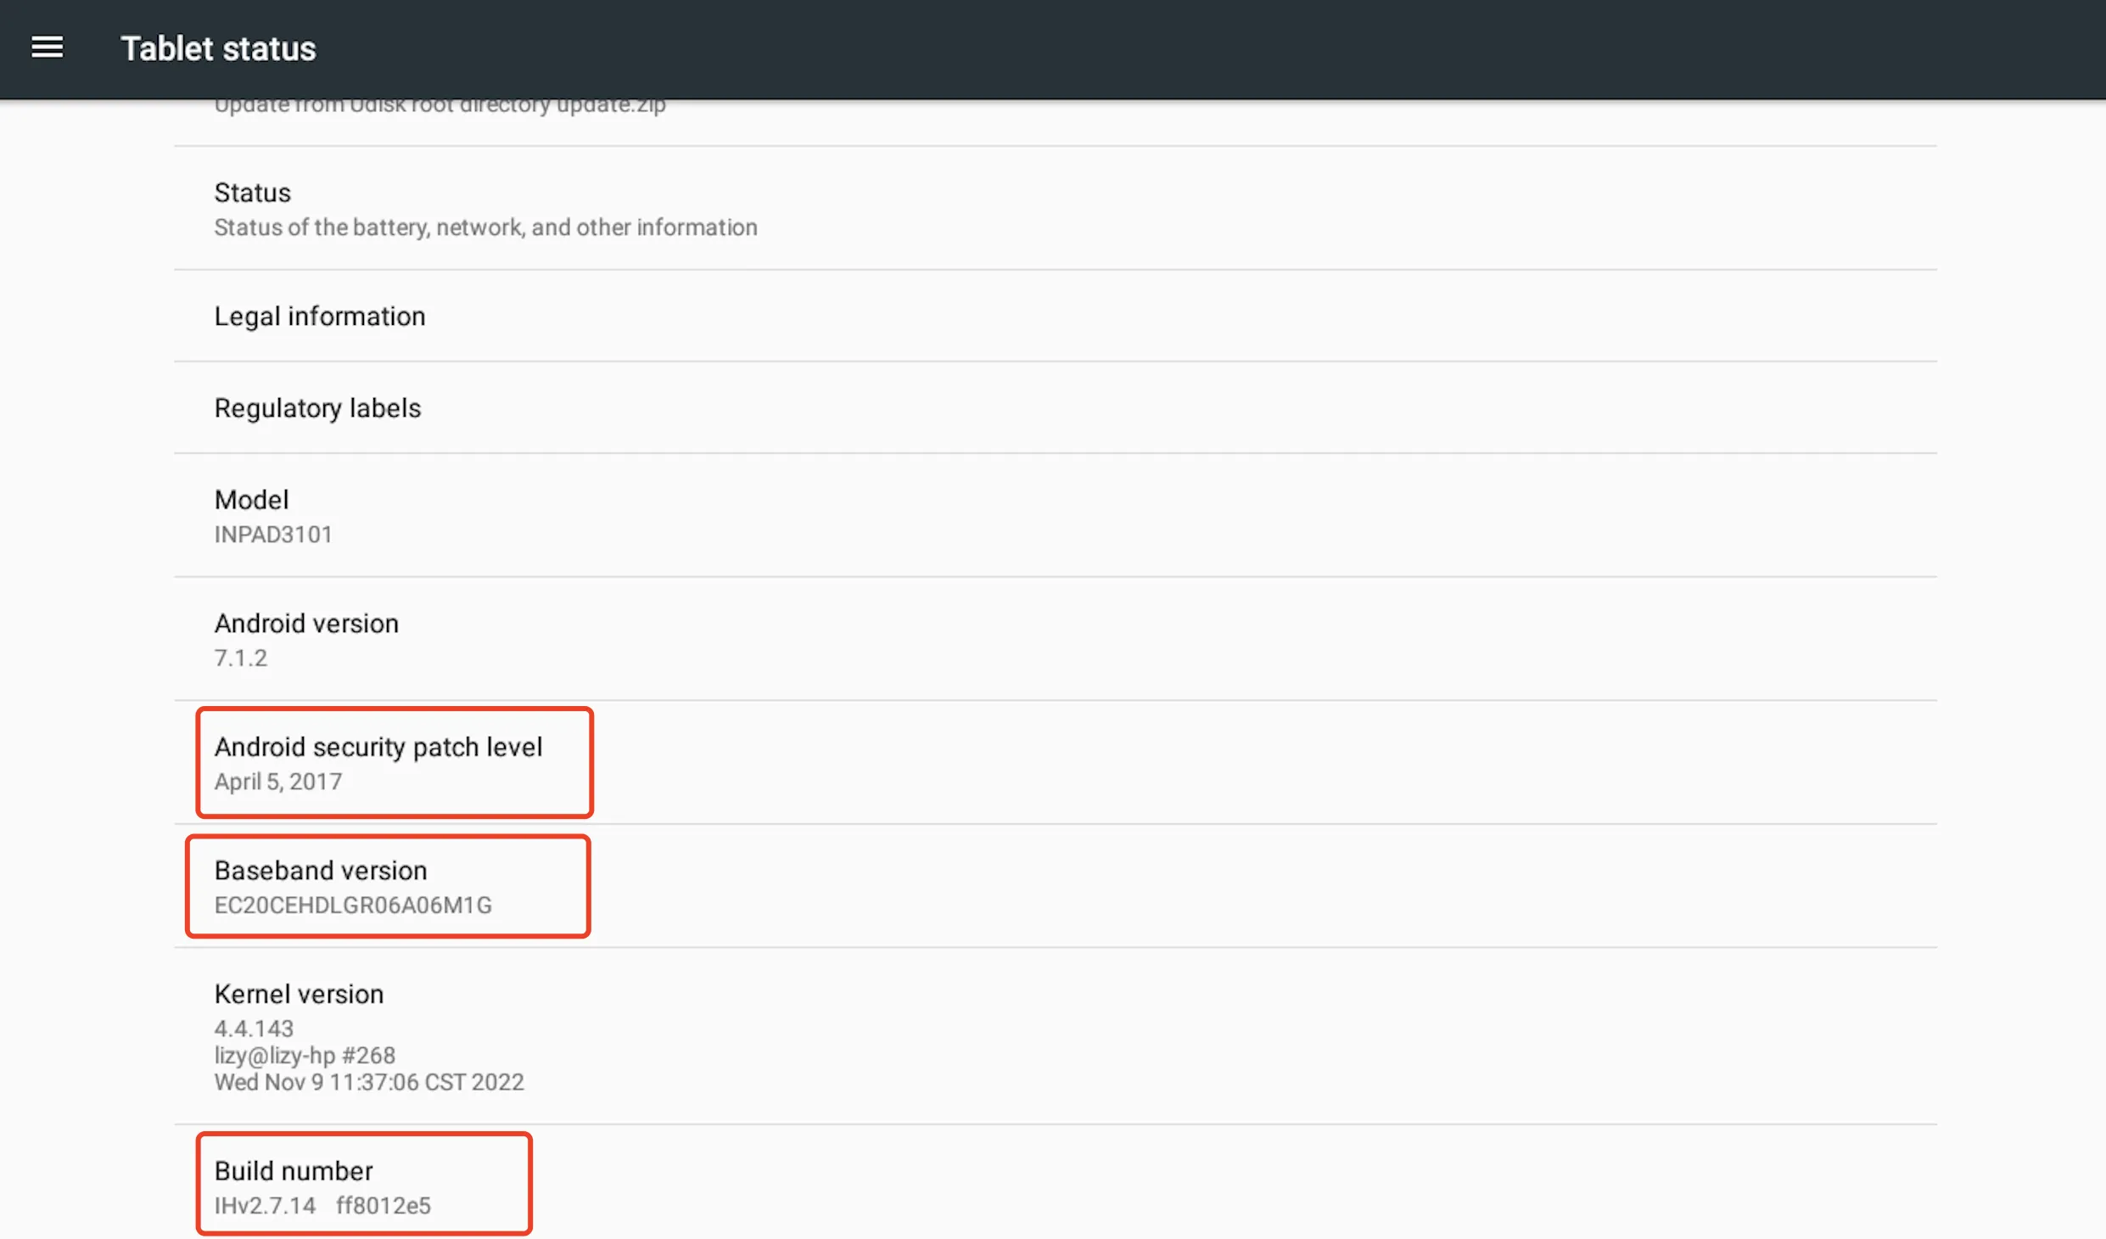This screenshot has height=1239, width=2106.
Task: Click the kernel date Wed Nov 9 line
Action: [369, 1083]
